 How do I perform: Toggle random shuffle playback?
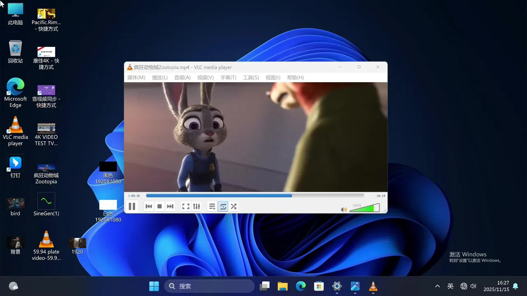[233, 206]
